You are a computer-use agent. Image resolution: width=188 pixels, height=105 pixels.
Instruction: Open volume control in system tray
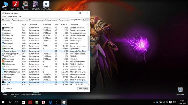tap(167, 102)
